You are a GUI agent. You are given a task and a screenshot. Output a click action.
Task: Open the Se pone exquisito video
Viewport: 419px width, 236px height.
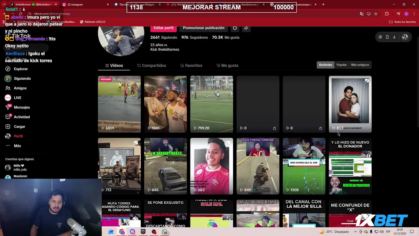pos(165,214)
